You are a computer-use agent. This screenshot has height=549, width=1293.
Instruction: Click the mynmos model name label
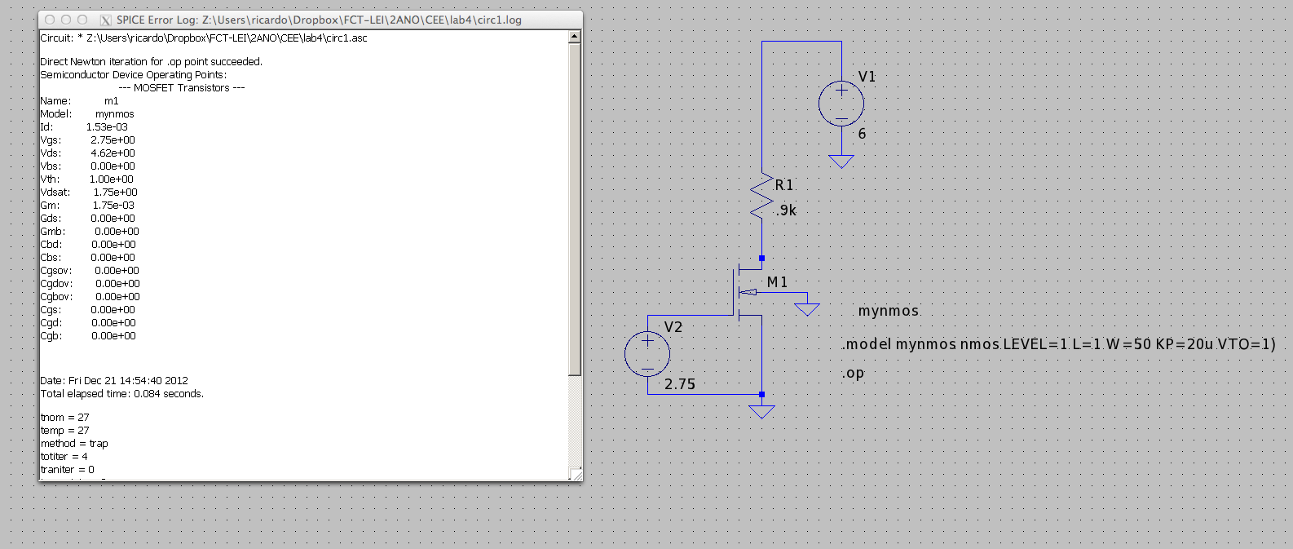(x=888, y=311)
